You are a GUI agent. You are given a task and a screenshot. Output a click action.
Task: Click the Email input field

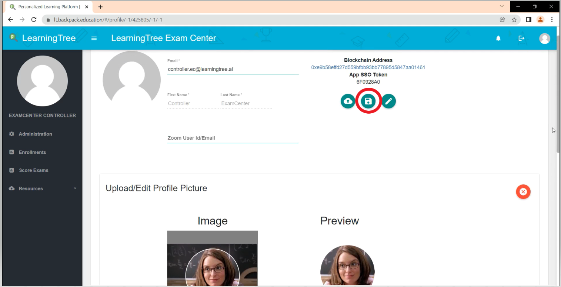(233, 69)
